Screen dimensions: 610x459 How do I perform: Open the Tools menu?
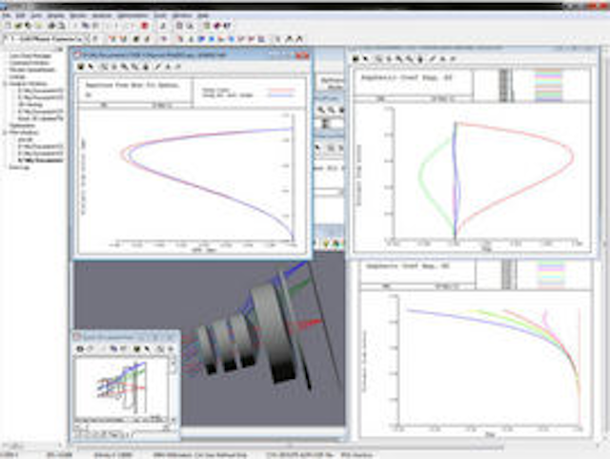click(x=160, y=15)
